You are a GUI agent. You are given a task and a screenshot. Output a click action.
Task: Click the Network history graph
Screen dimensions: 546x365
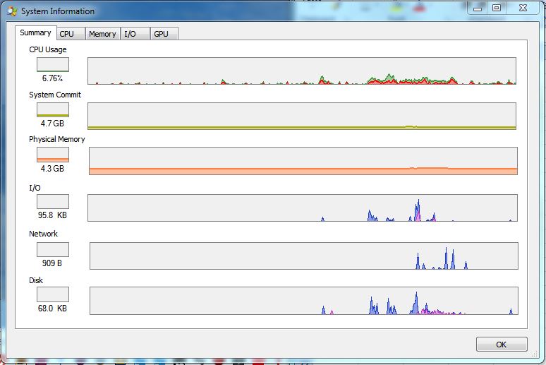(304, 256)
